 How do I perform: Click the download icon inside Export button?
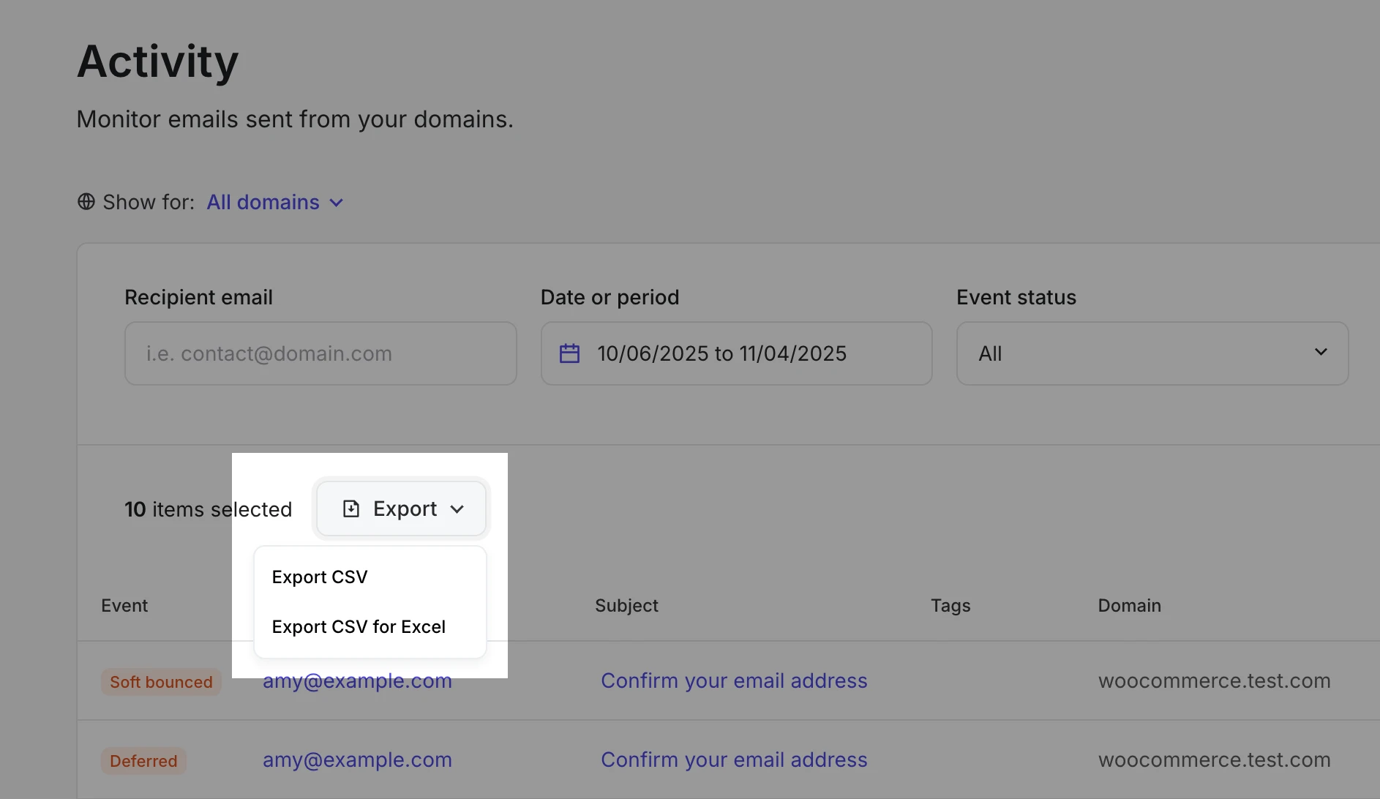coord(352,508)
